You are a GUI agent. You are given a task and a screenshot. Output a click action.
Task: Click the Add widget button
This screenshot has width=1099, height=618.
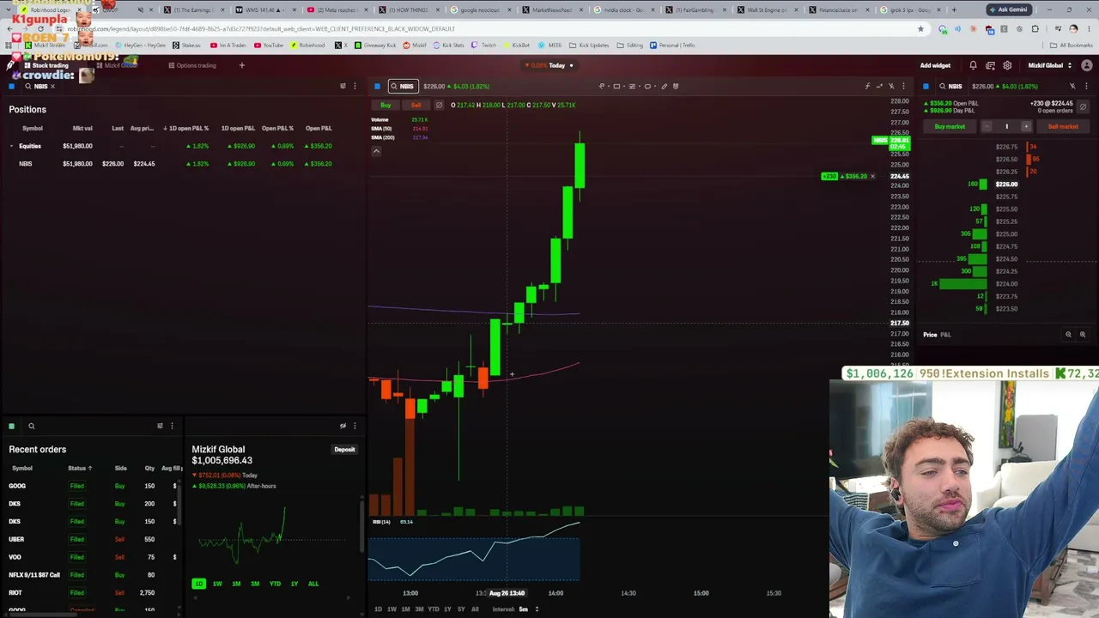[935, 65]
